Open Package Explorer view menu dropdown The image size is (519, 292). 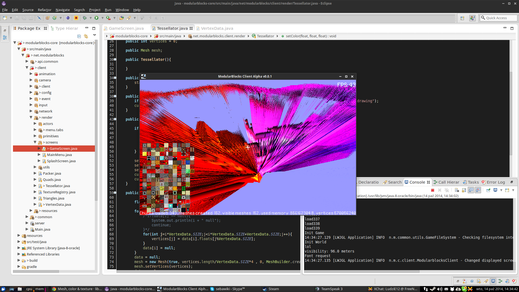[95, 35]
